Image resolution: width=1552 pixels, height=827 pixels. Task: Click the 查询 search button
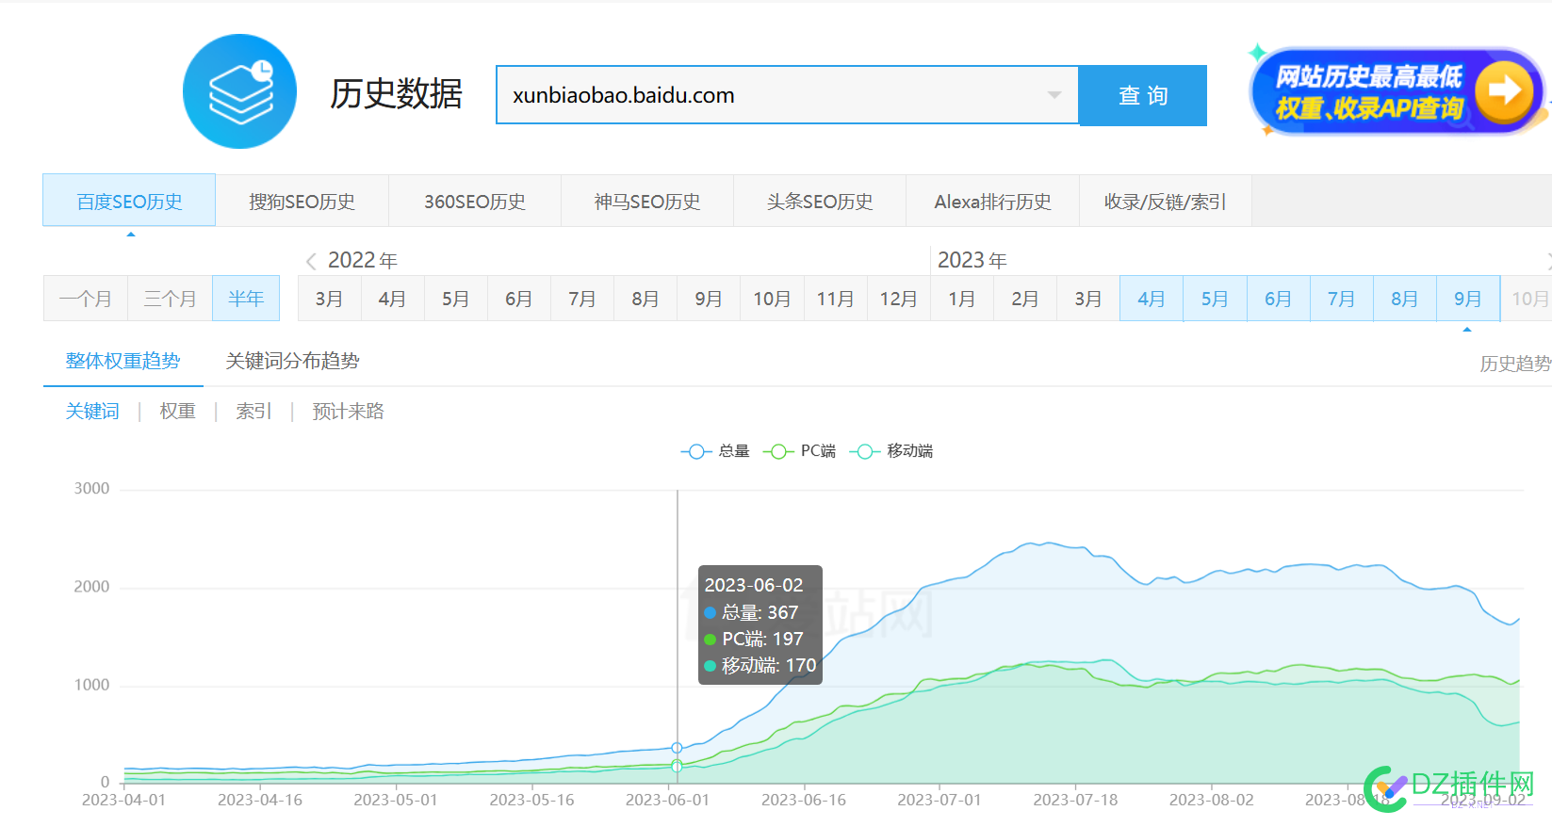click(x=1143, y=95)
